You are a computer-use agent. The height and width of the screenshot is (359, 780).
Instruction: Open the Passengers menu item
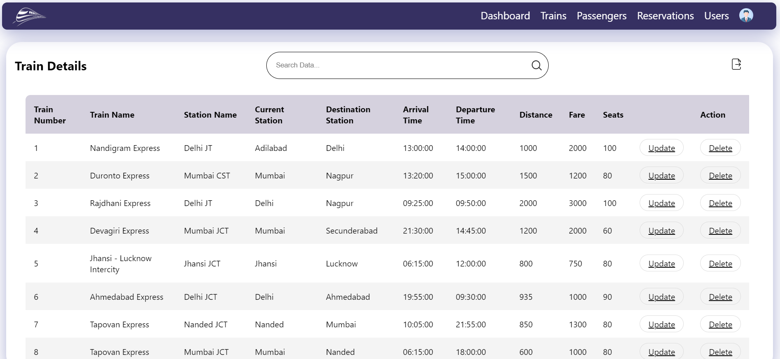click(x=601, y=16)
